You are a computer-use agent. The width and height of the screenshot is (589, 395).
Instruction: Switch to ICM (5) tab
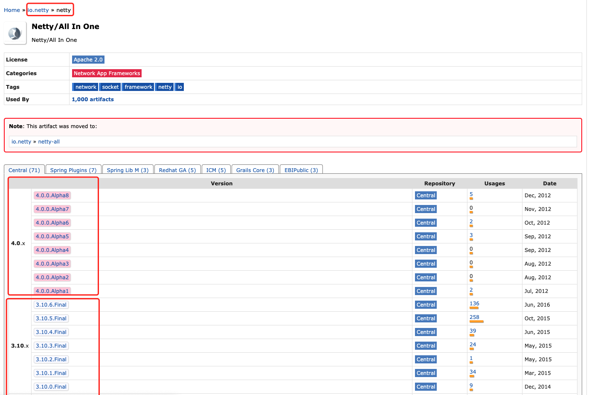[x=216, y=170]
